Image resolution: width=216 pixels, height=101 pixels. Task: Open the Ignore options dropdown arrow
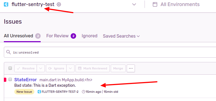tap(70, 68)
